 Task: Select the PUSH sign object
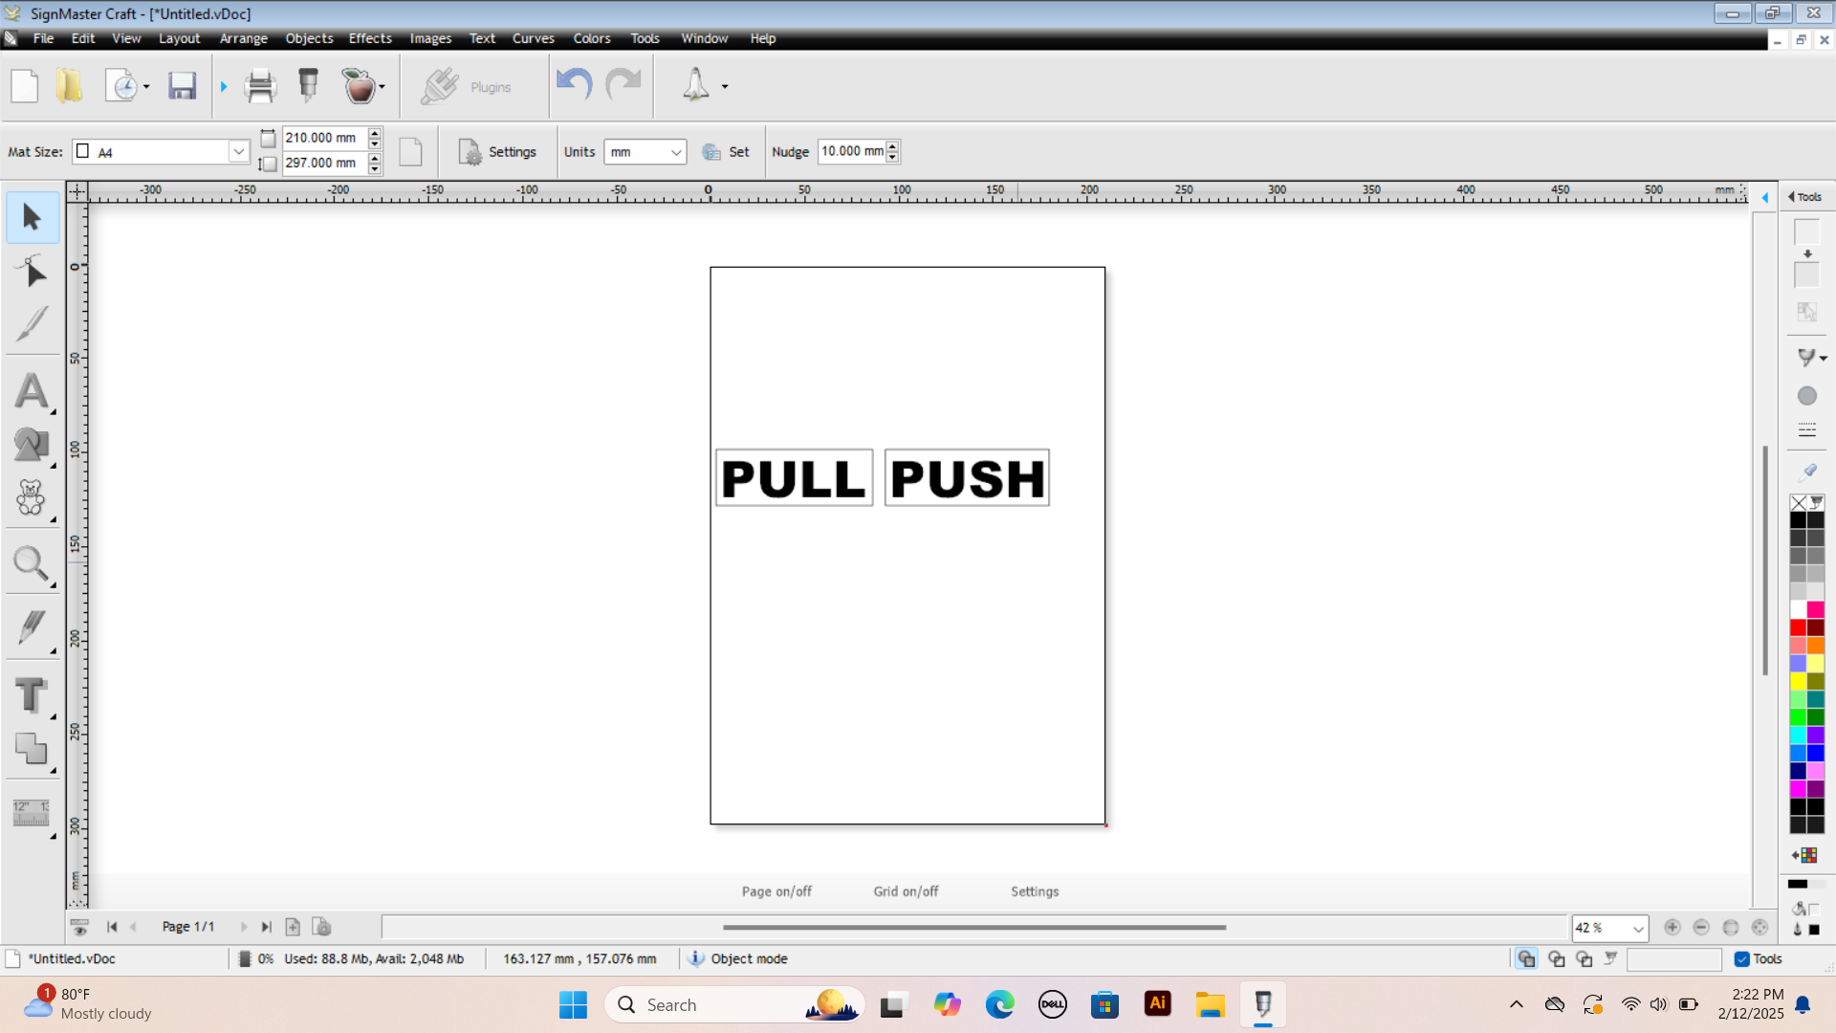coord(967,477)
